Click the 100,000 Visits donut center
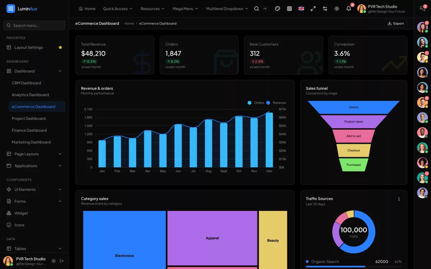This screenshot has height=269, width=431. pyautogui.click(x=354, y=232)
